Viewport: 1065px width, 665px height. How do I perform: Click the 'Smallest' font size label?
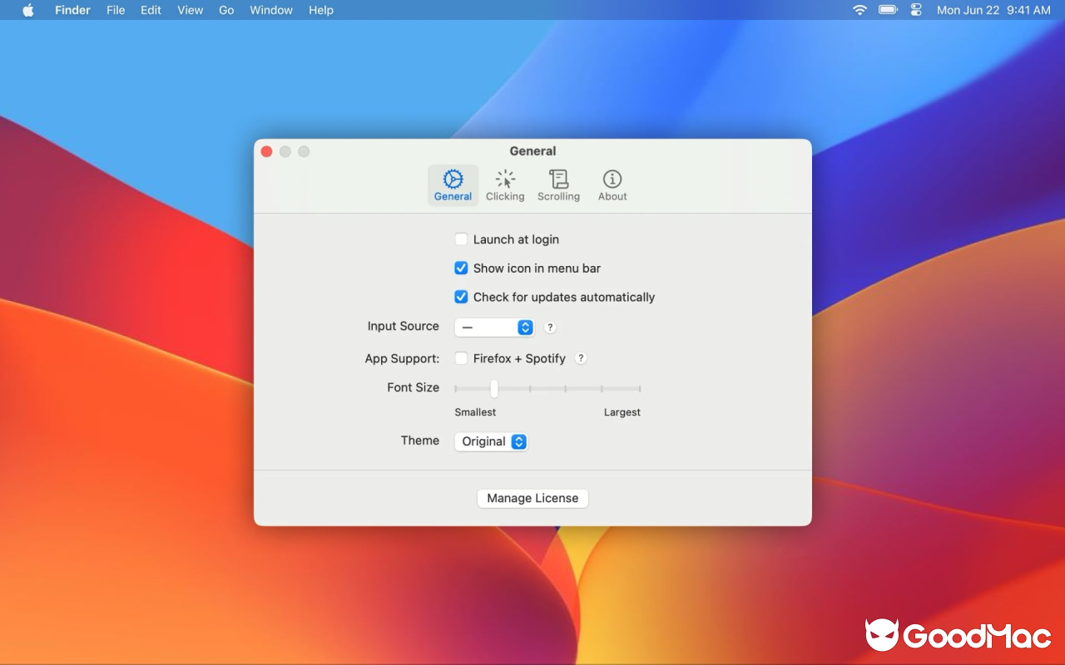point(475,412)
